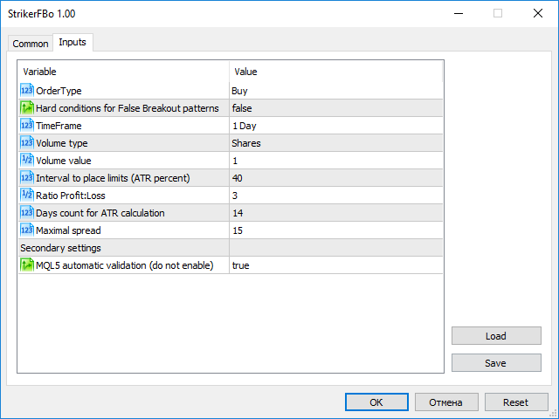This screenshot has height=419, width=559.
Task: Select the Inputs tab
Action: click(72, 43)
